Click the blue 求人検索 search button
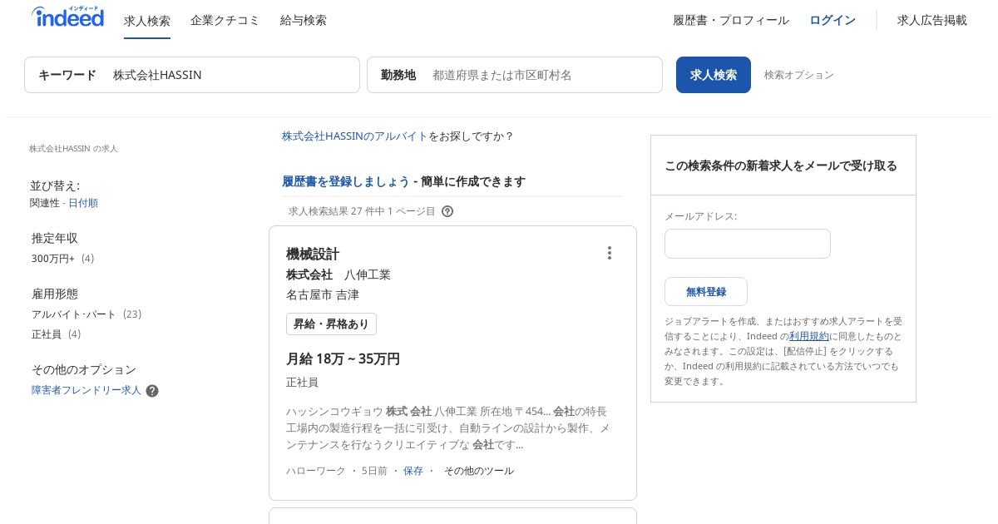This screenshot has width=998, height=524. pyautogui.click(x=714, y=75)
